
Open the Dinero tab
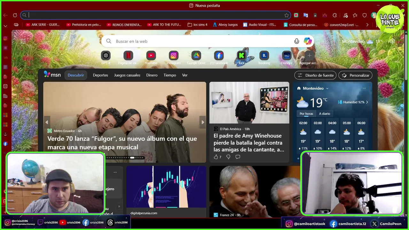coord(152,75)
